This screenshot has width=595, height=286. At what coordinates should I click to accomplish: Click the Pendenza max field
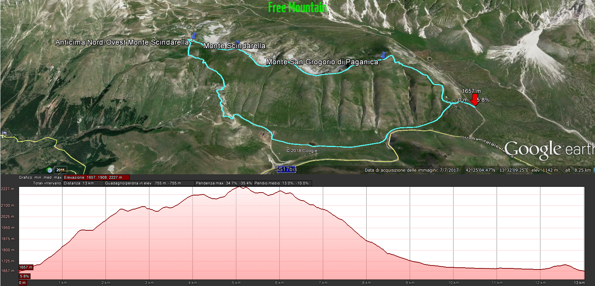click(x=224, y=183)
